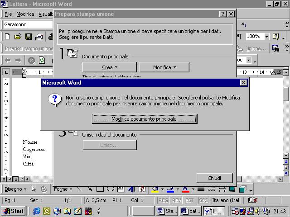This screenshot has width=290, height=217.
Task: Launch Internet Explorer from quick launch
Action: (x=36, y=211)
